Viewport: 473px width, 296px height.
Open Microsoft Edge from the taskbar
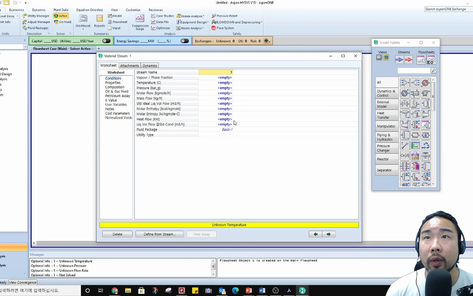click(235, 291)
